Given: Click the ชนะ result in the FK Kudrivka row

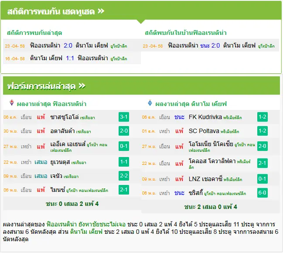Looking at the screenshot, I should pos(179,117).
